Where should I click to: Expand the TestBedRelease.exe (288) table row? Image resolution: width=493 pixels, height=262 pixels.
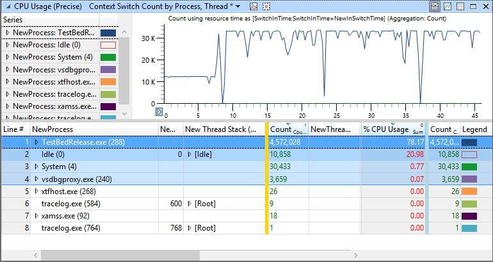pos(36,142)
